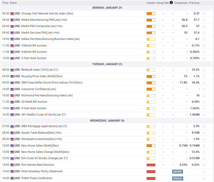This screenshot has width=214, height=182.
Task: Sort by the Impact column header
Action: [151, 3]
